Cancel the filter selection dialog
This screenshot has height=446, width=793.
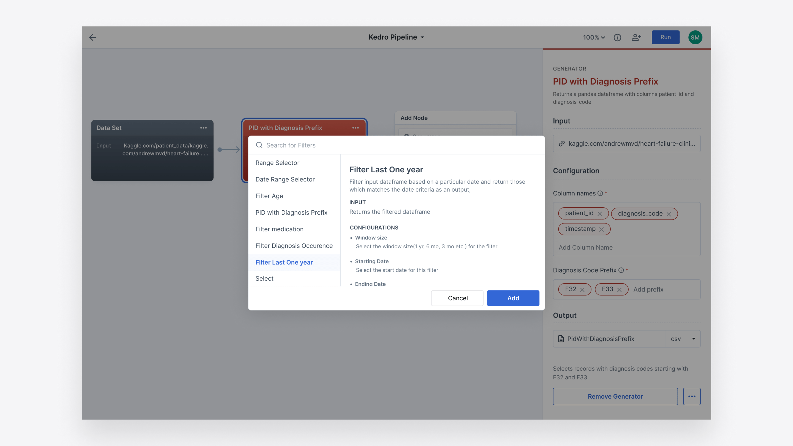(x=457, y=298)
